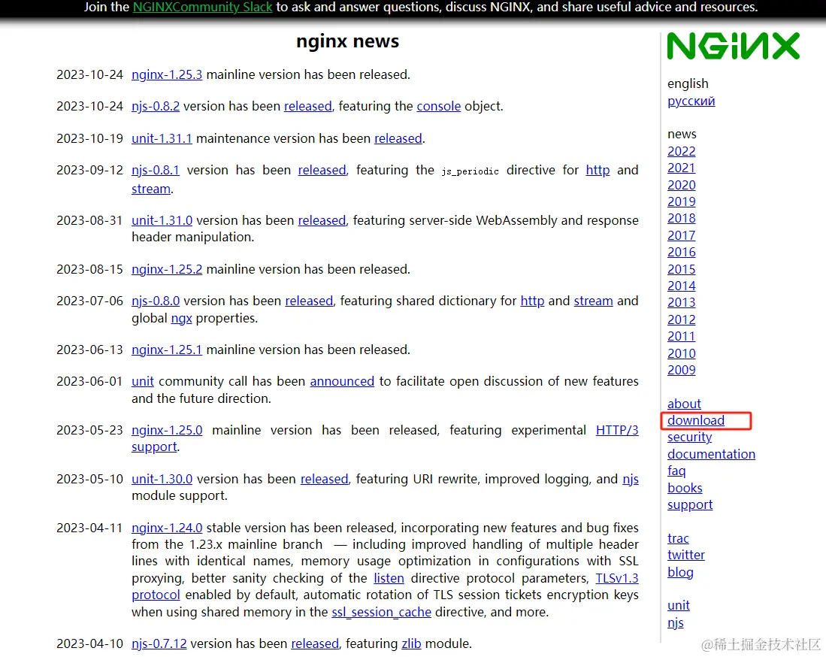Click the njs link in unit-1.30.0 entry

pos(631,479)
